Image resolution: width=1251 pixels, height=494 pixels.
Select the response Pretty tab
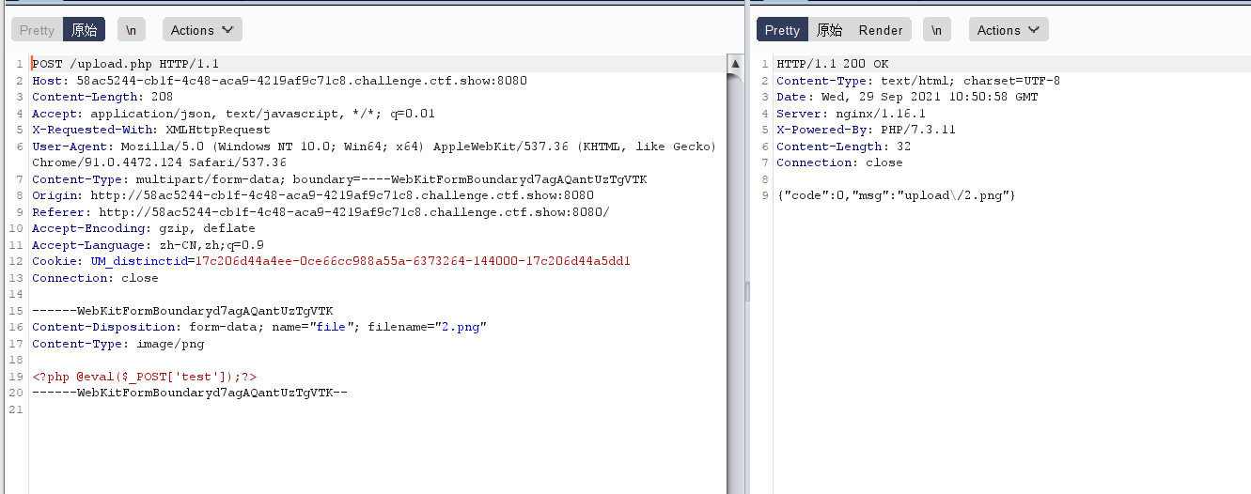[x=782, y=30]
